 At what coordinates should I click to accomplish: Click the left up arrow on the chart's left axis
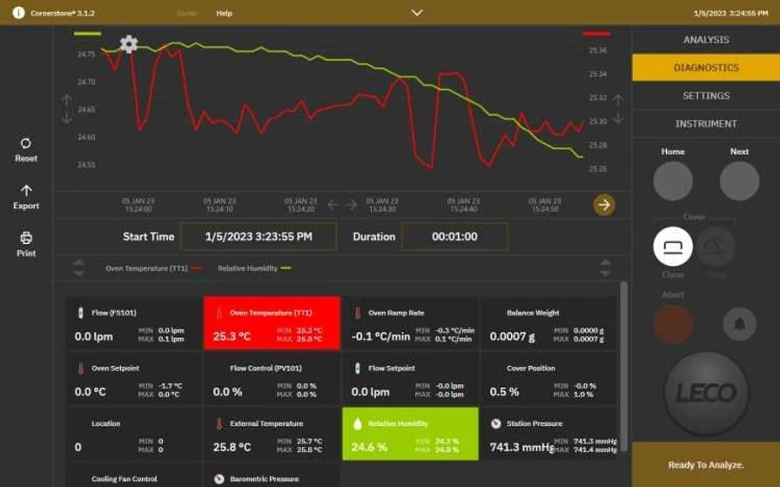click(67, 101)
